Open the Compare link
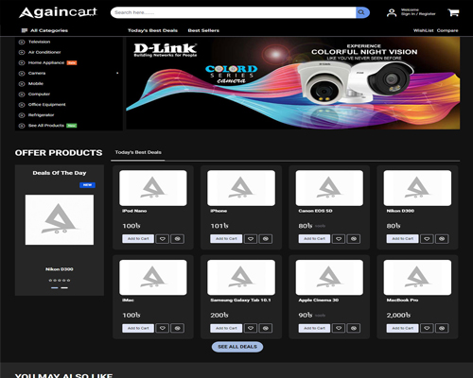The image size is (473, 378). (447, 30)
